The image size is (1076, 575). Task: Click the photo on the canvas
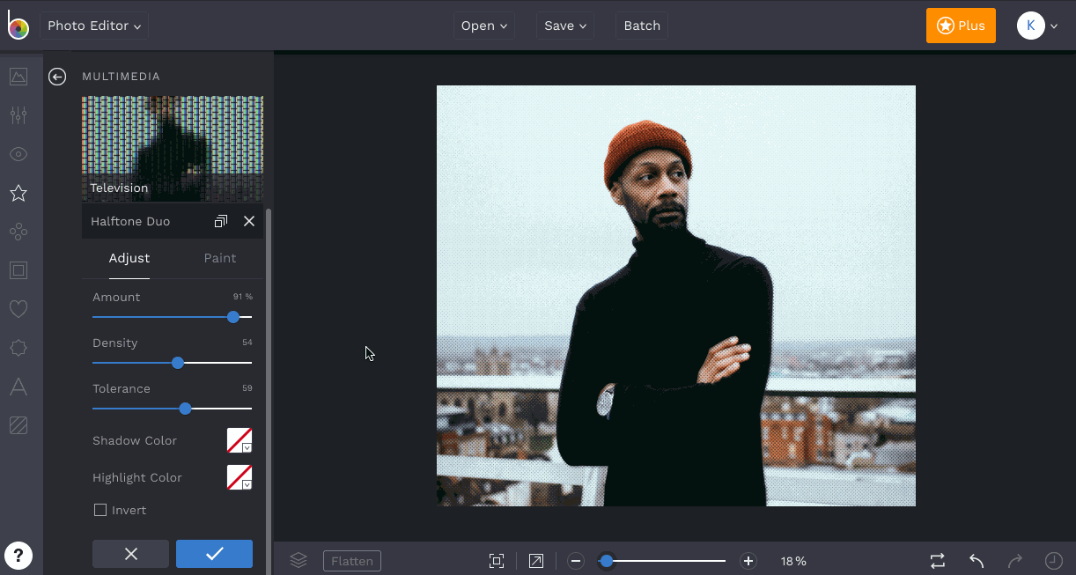tap(676, 296)
